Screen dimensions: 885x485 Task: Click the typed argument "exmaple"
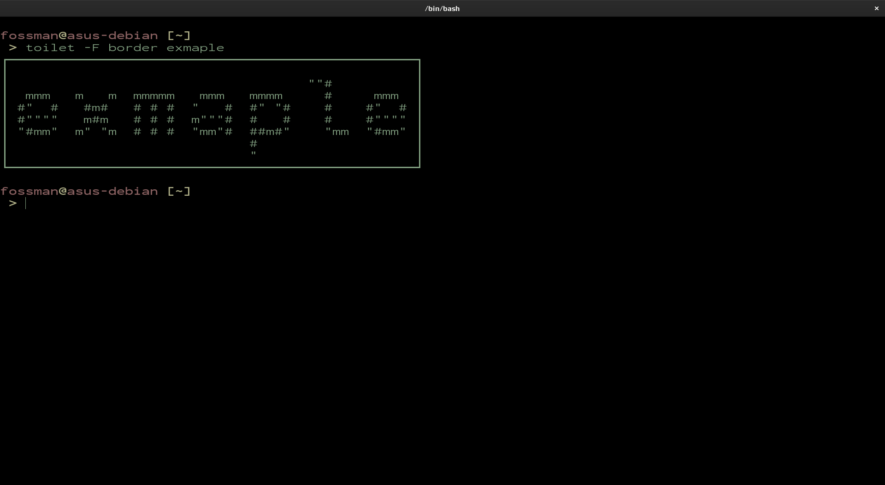195,48
